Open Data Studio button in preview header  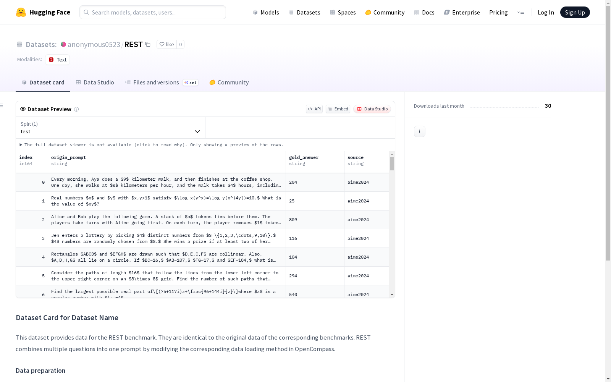[372, 109]
